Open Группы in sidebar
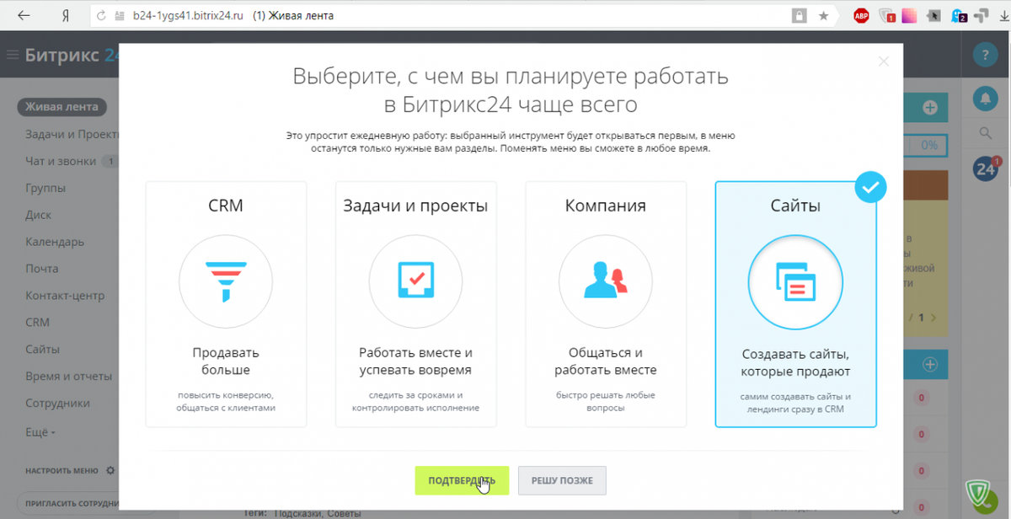 (45, 188)
